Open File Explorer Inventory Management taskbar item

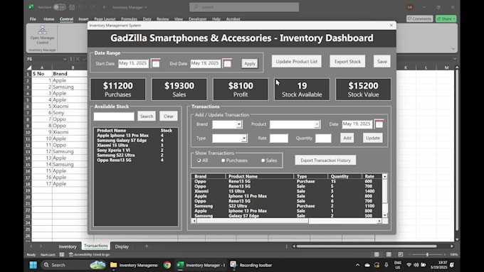[x=134, y=265]
